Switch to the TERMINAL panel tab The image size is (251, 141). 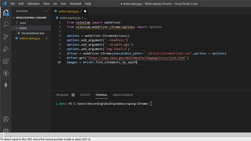pyautogui.click(x=101, y=95)
